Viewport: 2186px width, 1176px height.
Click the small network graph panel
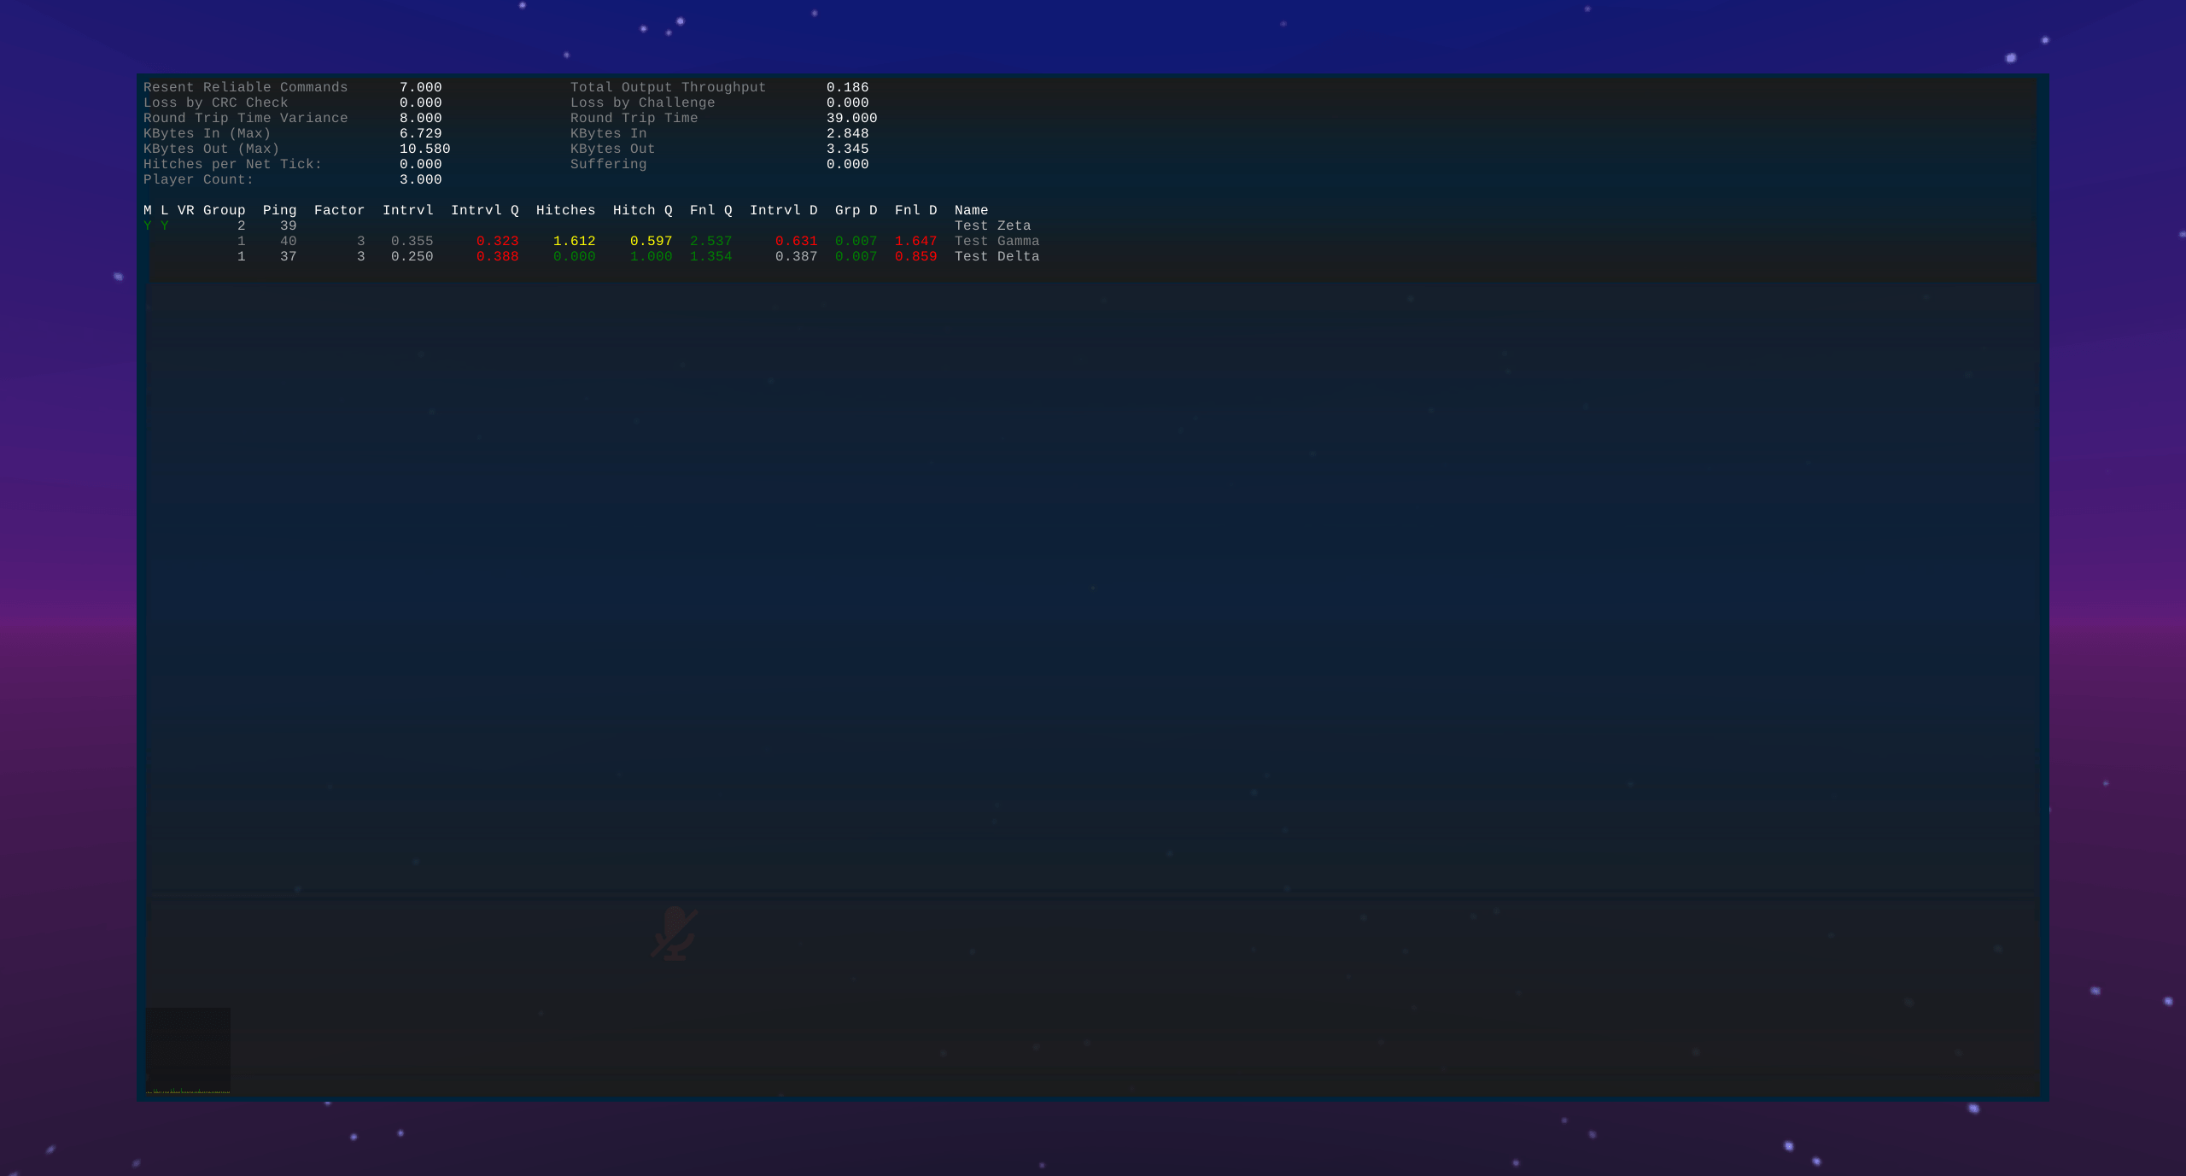(188, 1050)
